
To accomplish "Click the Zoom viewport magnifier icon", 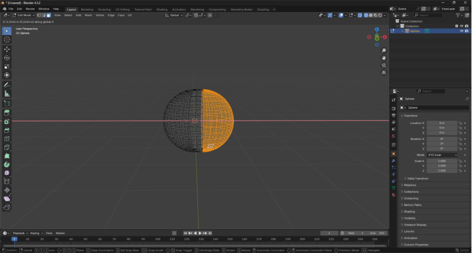I will [384, 50].
